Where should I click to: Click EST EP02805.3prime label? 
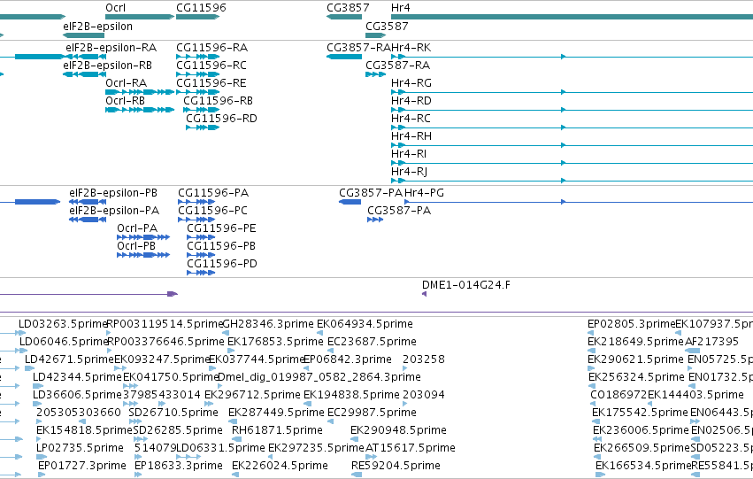click(632, 324)
